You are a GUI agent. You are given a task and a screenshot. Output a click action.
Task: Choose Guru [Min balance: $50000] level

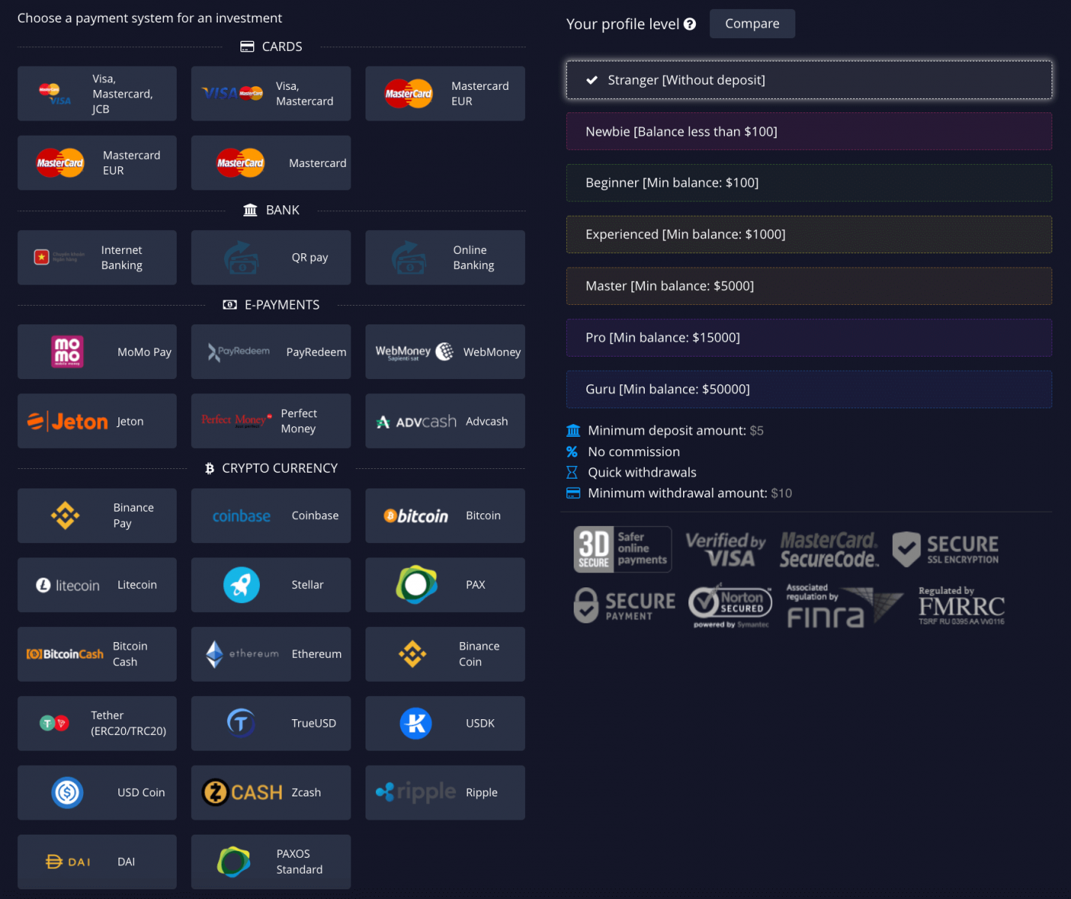pos(809,390)
